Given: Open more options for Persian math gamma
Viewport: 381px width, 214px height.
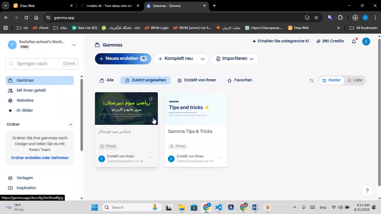Looking at the screenshot, I should coord(151,158).
